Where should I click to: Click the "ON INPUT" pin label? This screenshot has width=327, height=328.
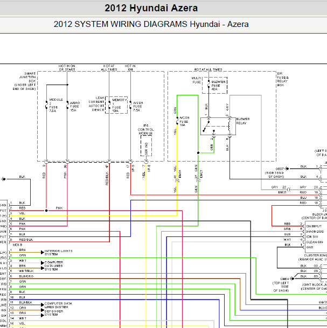(x=314, y=226)
